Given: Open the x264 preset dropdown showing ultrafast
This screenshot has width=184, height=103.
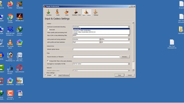Looking at the screenshot, I should (87, 39).
